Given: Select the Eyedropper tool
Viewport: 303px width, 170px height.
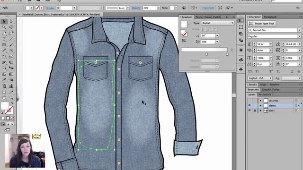Looking at the screenshot, I should pos(4,80).
